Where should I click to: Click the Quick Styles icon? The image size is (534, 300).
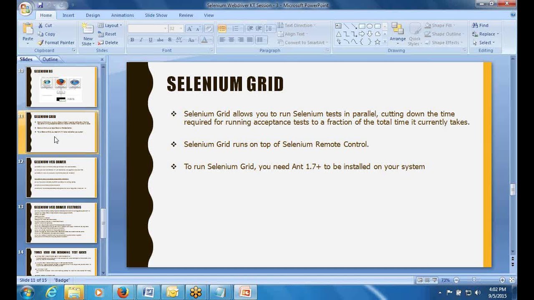415,34
